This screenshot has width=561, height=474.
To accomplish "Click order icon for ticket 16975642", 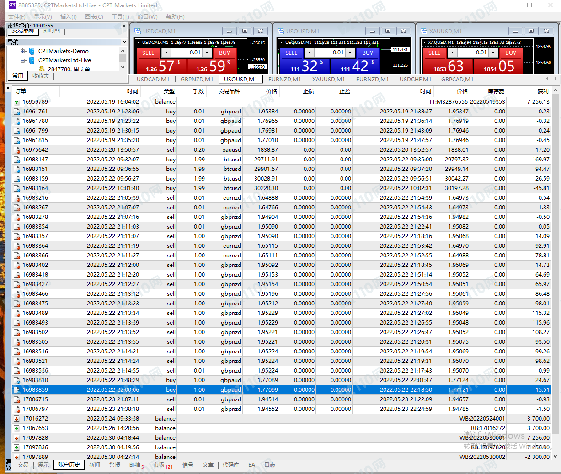I will (16, 150).
